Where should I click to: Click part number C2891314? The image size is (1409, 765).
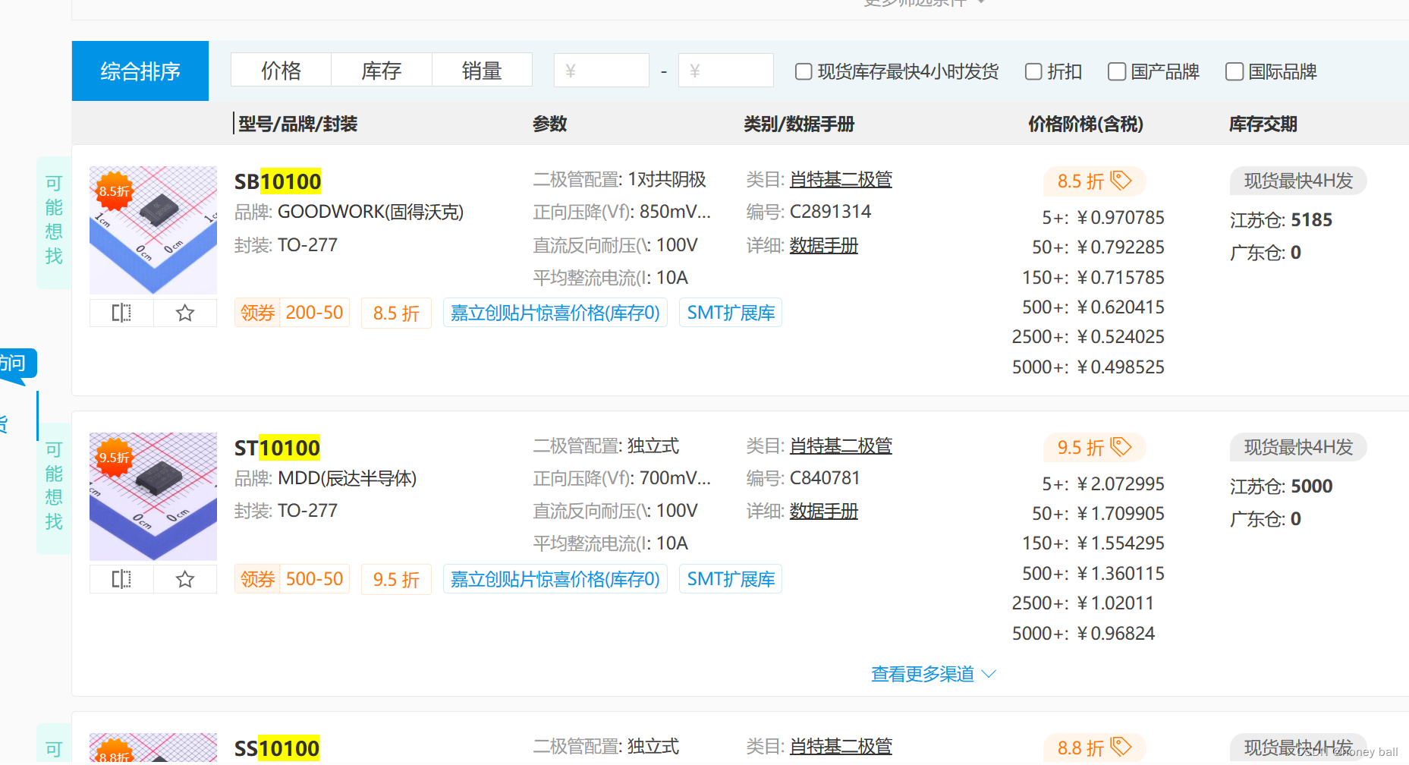coord(830,212)
